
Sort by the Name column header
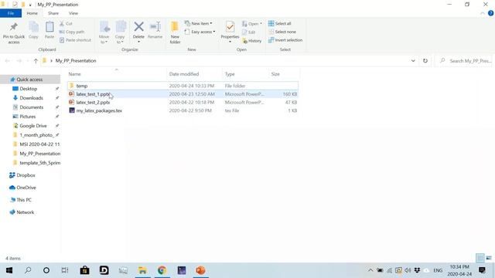[x=75, y=74]
